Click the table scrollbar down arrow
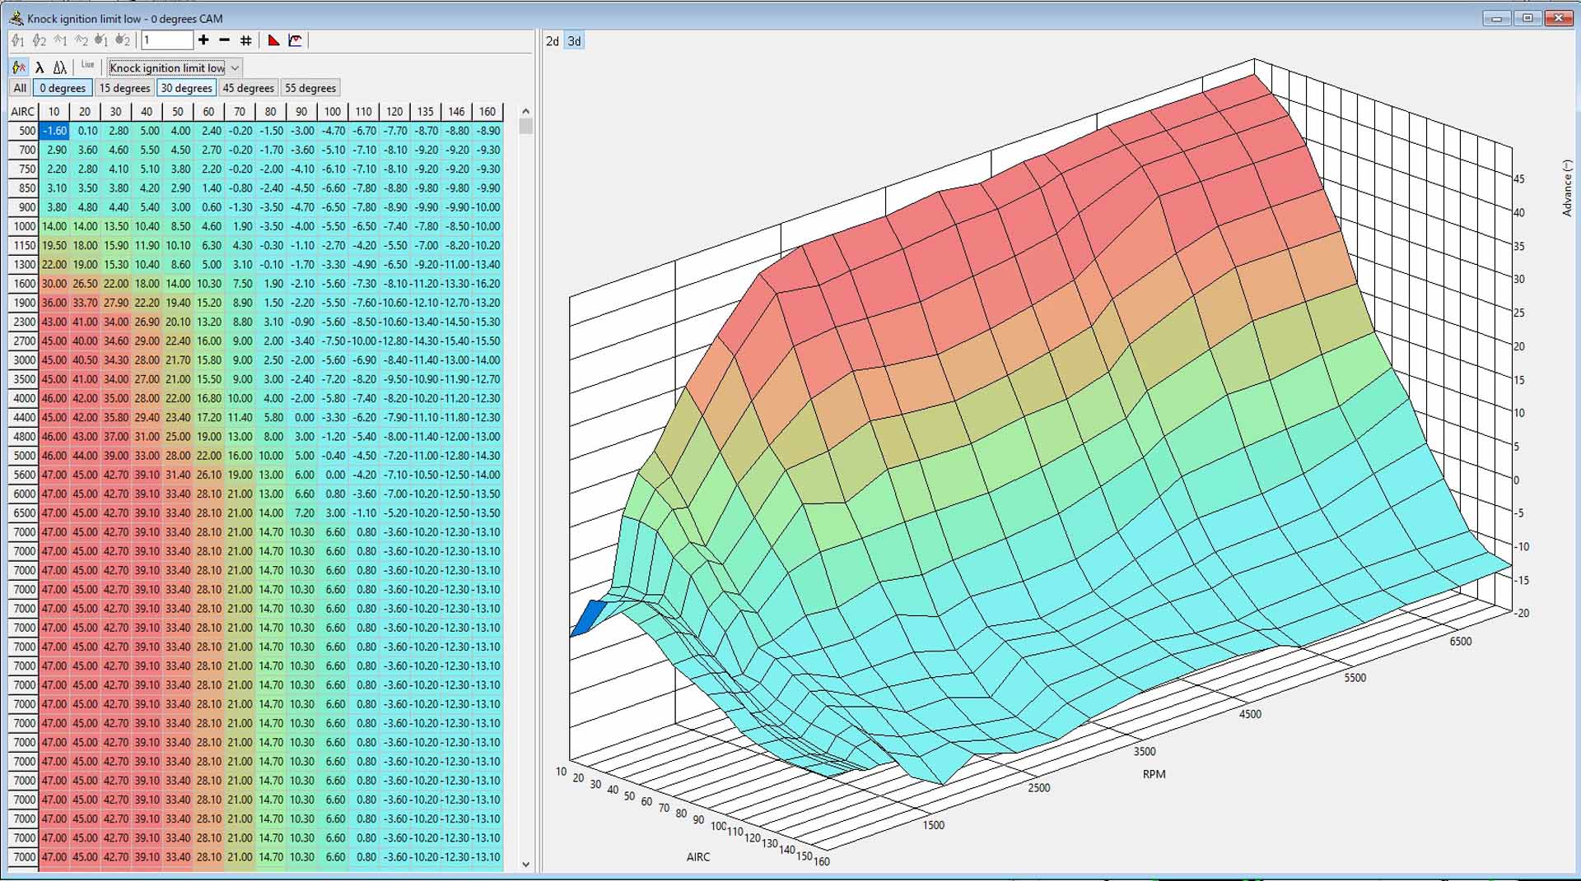 526,865
